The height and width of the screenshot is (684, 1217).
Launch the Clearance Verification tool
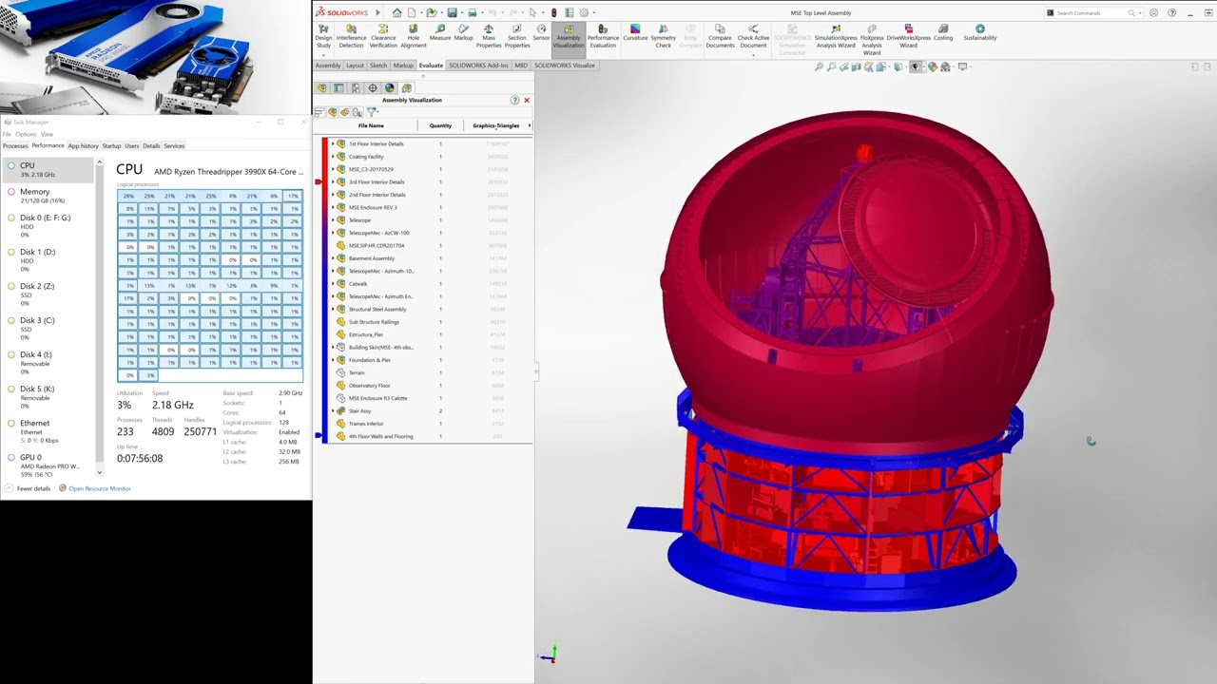[383, 36]
